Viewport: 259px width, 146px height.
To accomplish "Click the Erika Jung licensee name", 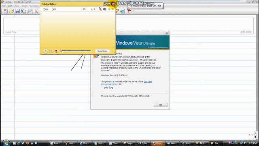I will click(x=108, y=88).
